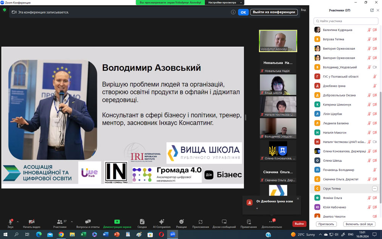382x239 pixels.
Task: Expand the arrow next to Участники
Action: (72, 221)
